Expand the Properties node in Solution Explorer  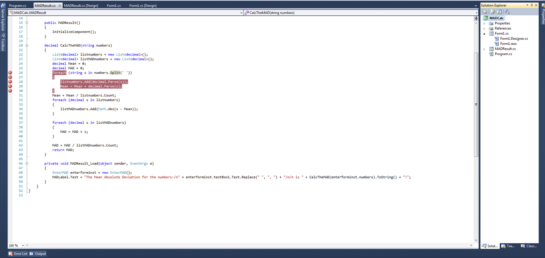[484, 23]
